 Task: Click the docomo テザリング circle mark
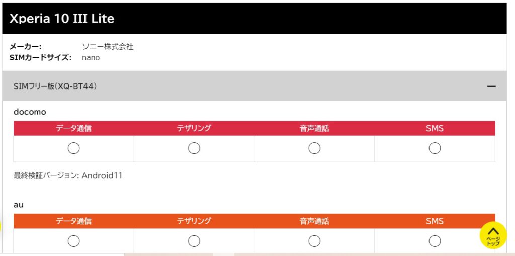tap(194, 148)
